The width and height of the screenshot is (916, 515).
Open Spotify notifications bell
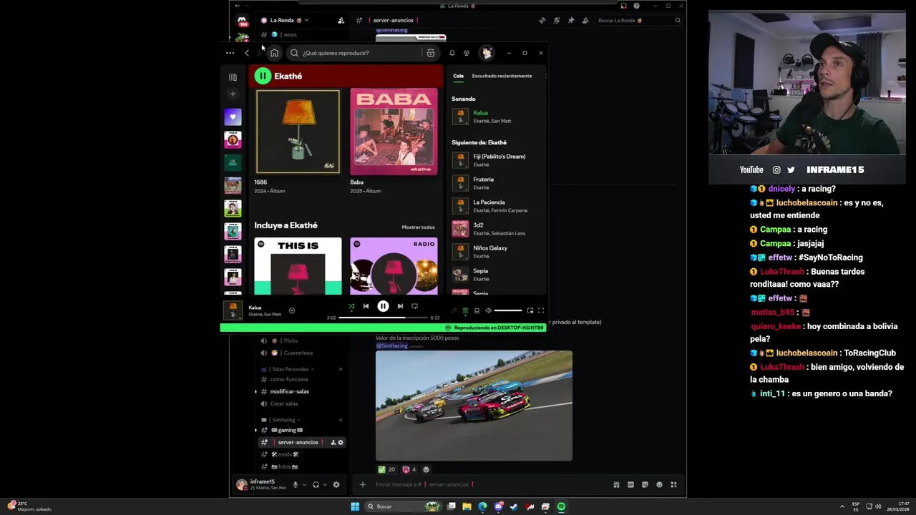point(452,53)
